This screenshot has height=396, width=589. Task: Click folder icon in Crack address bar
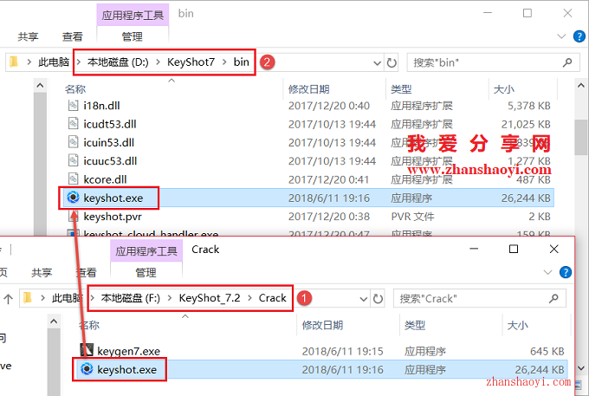point(28,298)
